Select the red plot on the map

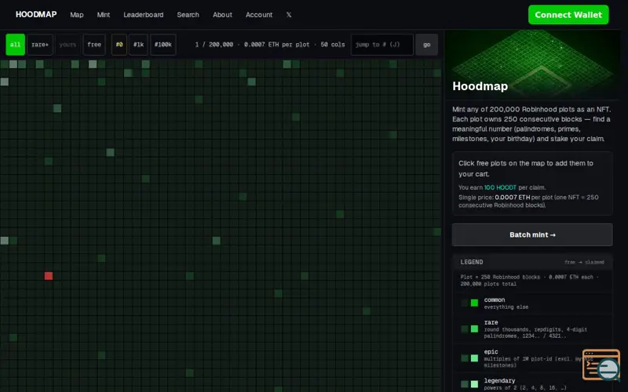[x=49, y=276]
